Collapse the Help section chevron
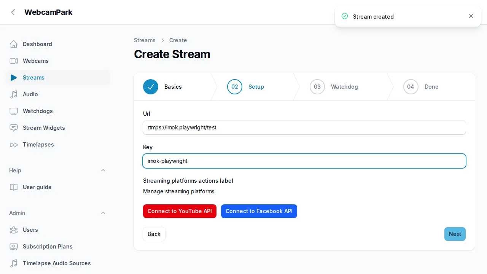This screenshot has width=487, height=274. (x=103, y=170)
